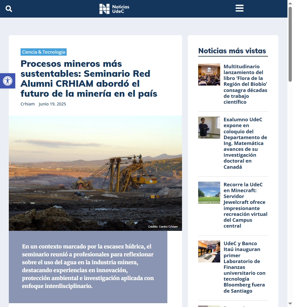Click the article summary paragraph about escasez hídrica
The height and width of the screenshot is (307, 293).
tap(88, 266)
